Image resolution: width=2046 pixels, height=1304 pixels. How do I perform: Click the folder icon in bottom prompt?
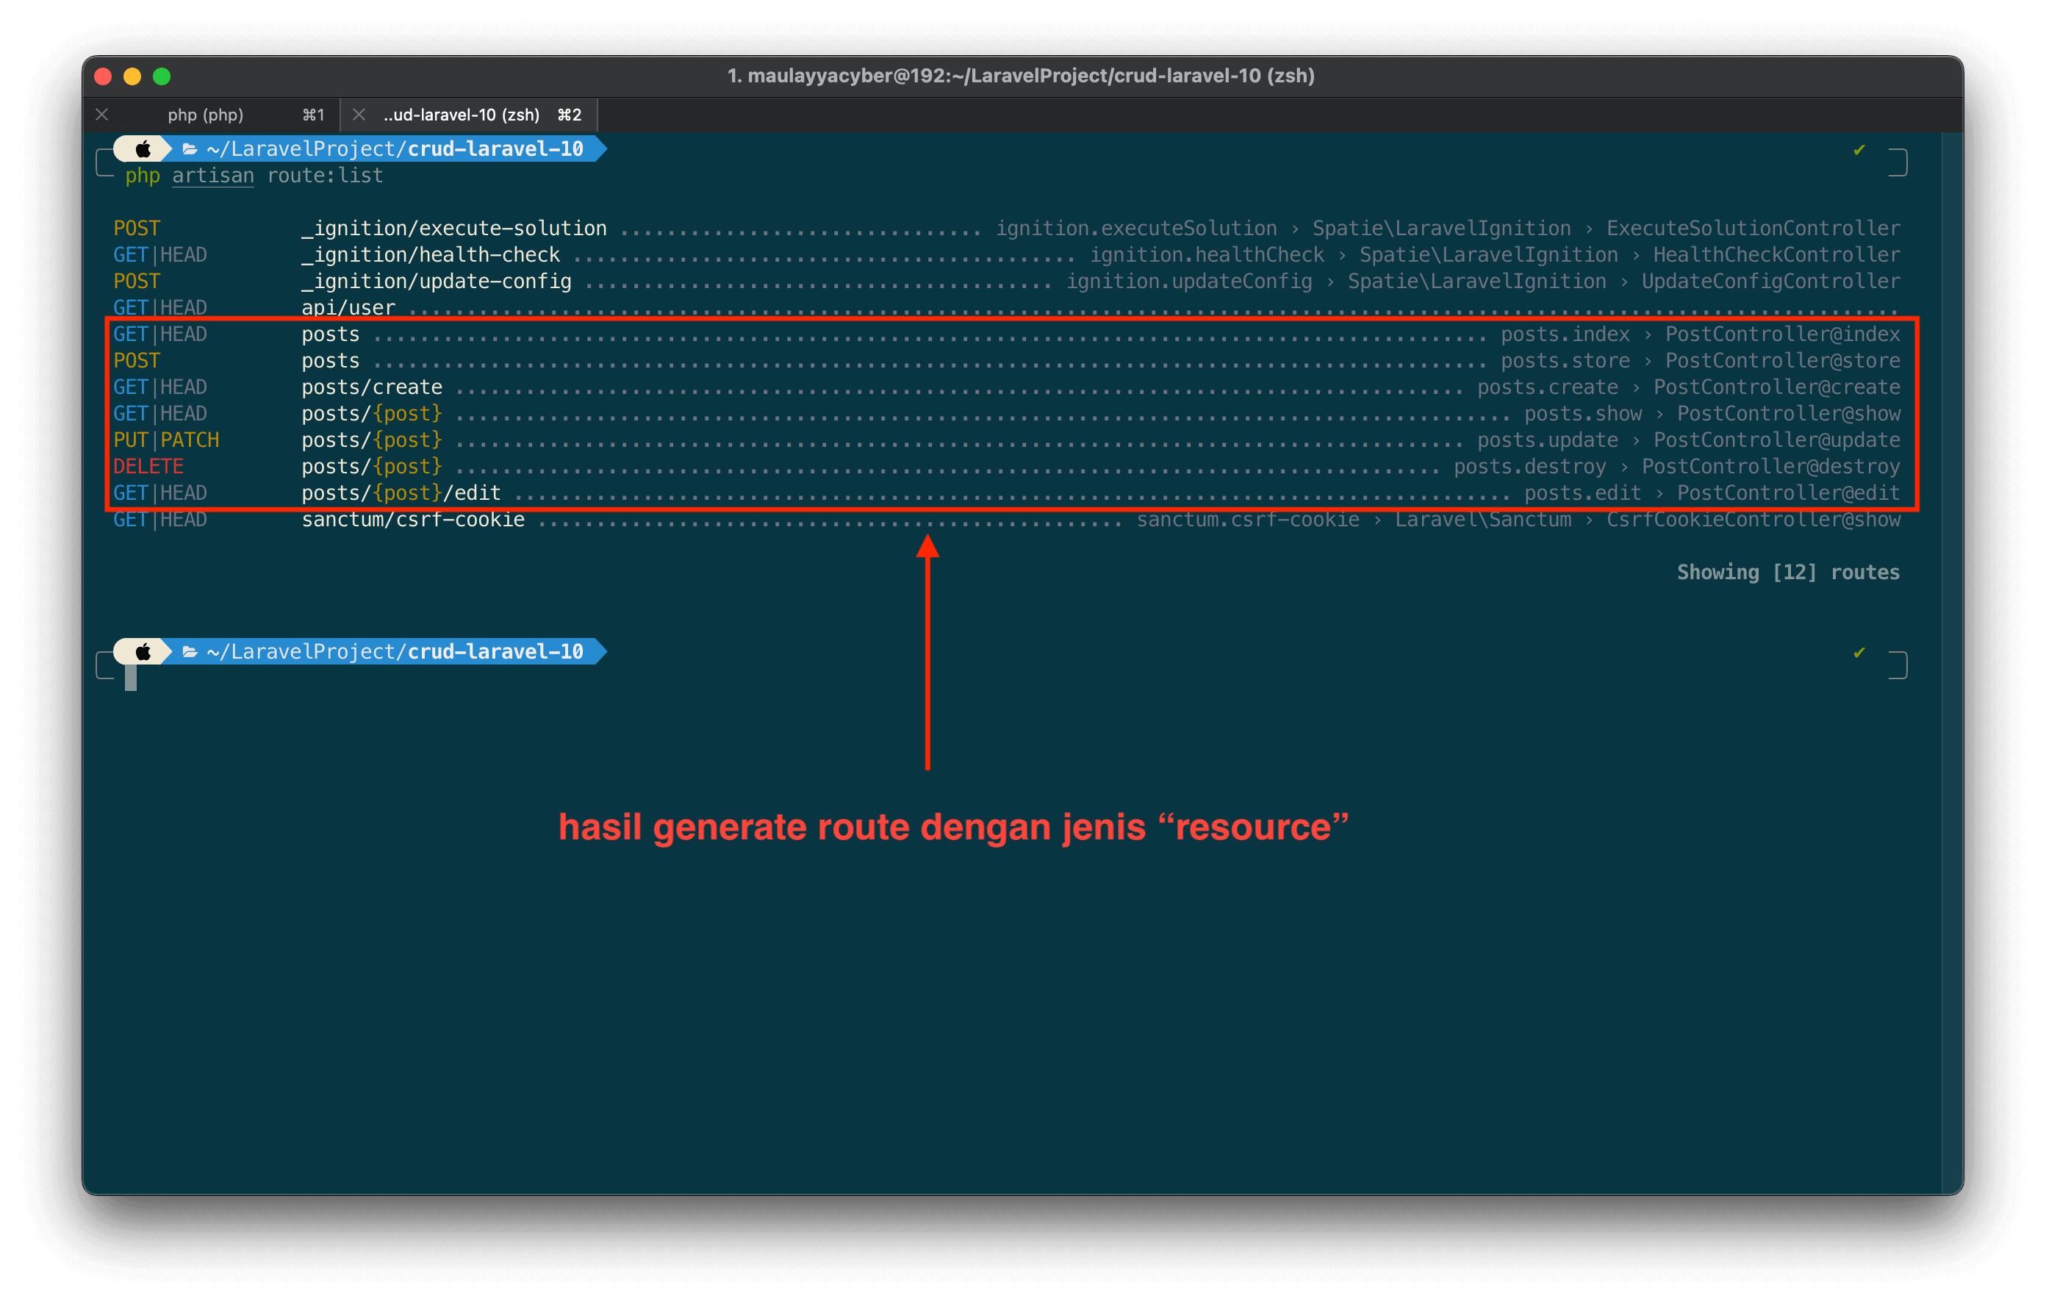click(190, 652)
